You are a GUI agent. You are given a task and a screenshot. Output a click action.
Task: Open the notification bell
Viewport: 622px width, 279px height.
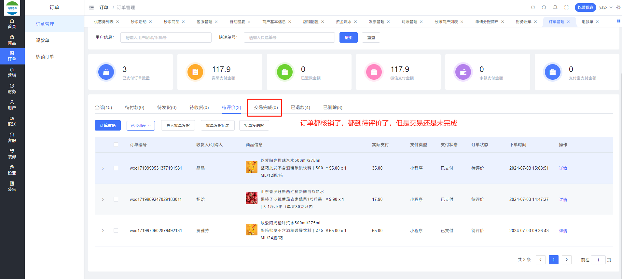click(555, 7)
